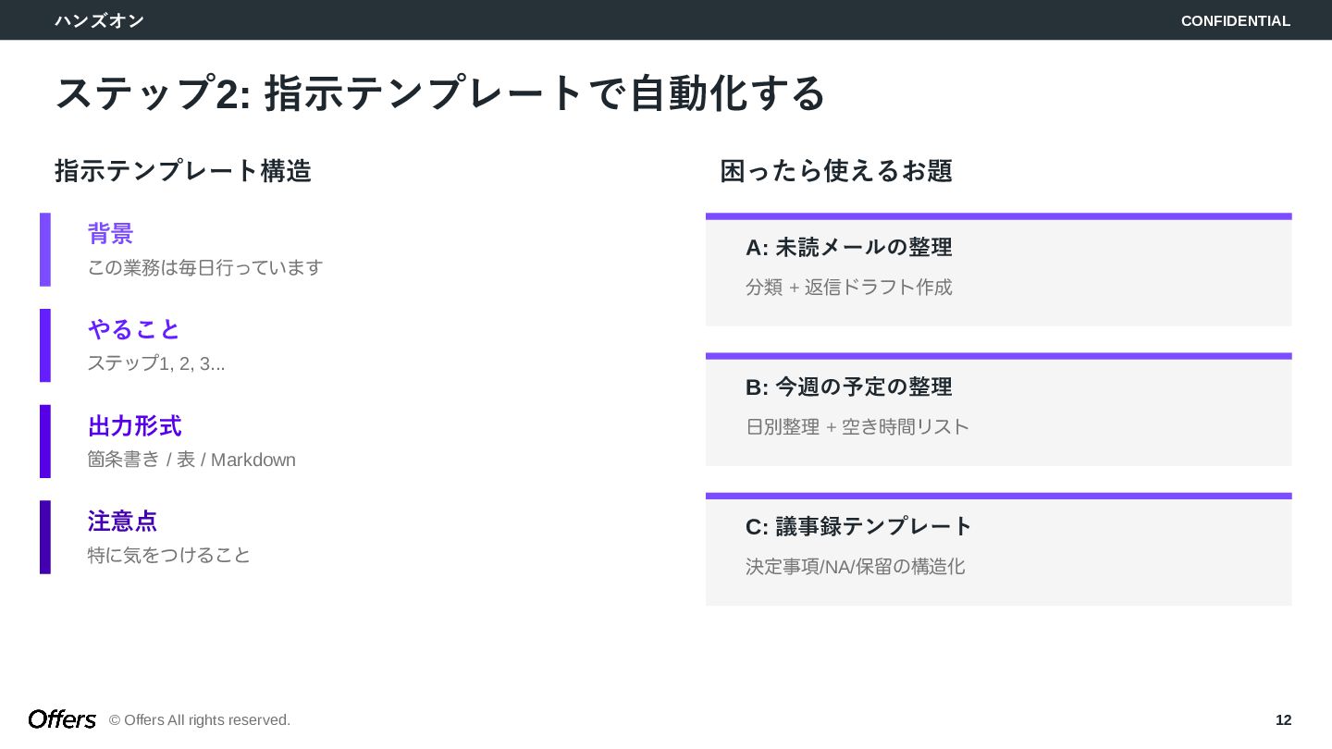Select the やること template item heading
Screen dimensions: 1332x749
[134, 329]
